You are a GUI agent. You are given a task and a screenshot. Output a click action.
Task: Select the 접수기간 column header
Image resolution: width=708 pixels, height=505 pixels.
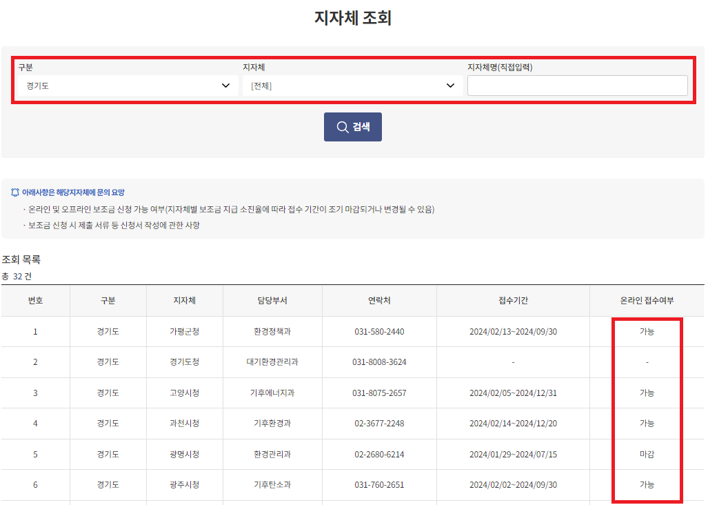(x=514, y=301)
